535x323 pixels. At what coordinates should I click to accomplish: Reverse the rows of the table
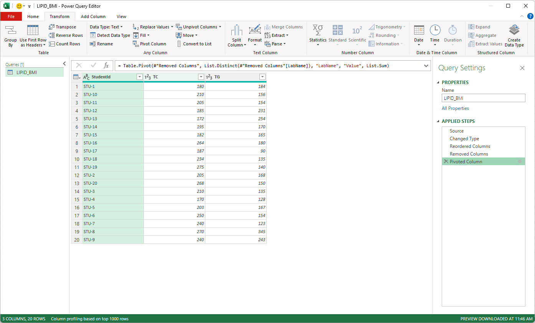pos(66,35)
